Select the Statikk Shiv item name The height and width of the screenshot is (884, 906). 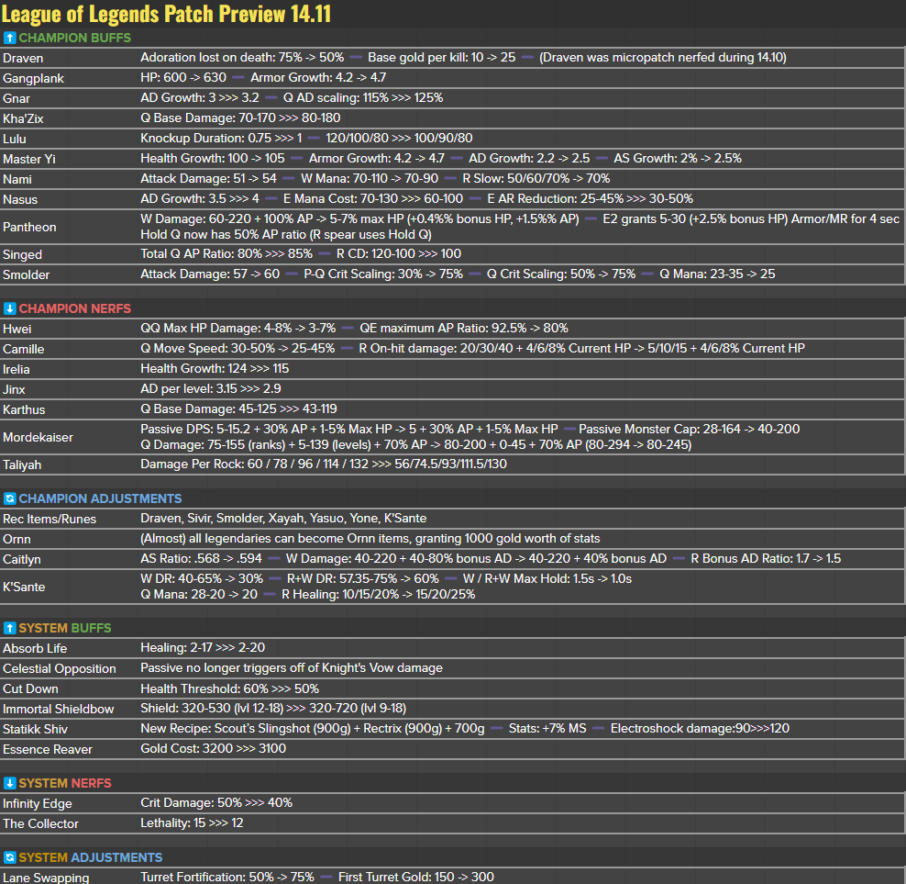pyautogui.click(x=35, y=729)
